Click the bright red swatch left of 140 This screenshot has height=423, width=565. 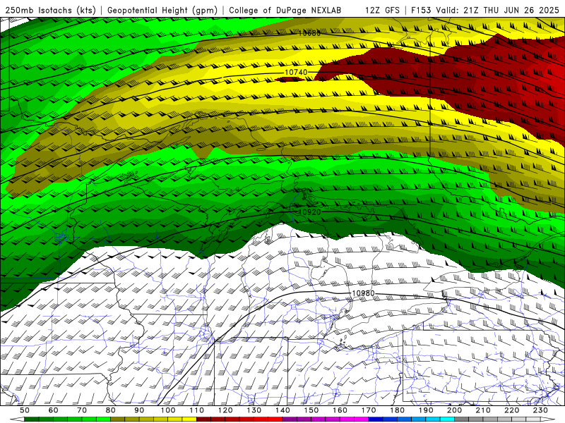[275, 419]
